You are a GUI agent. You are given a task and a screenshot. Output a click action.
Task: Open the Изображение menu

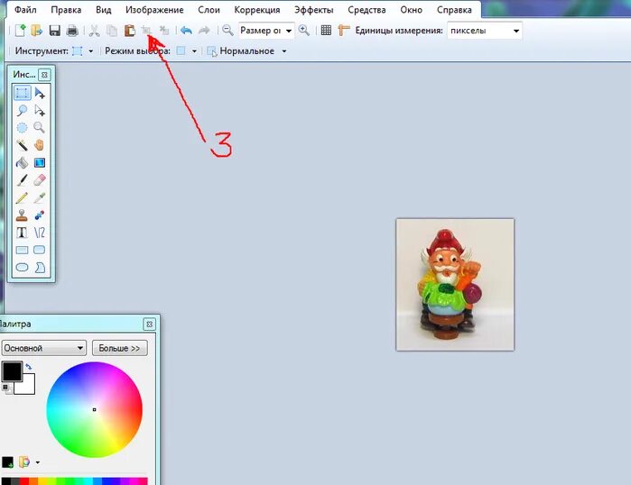tap(154, 10)
